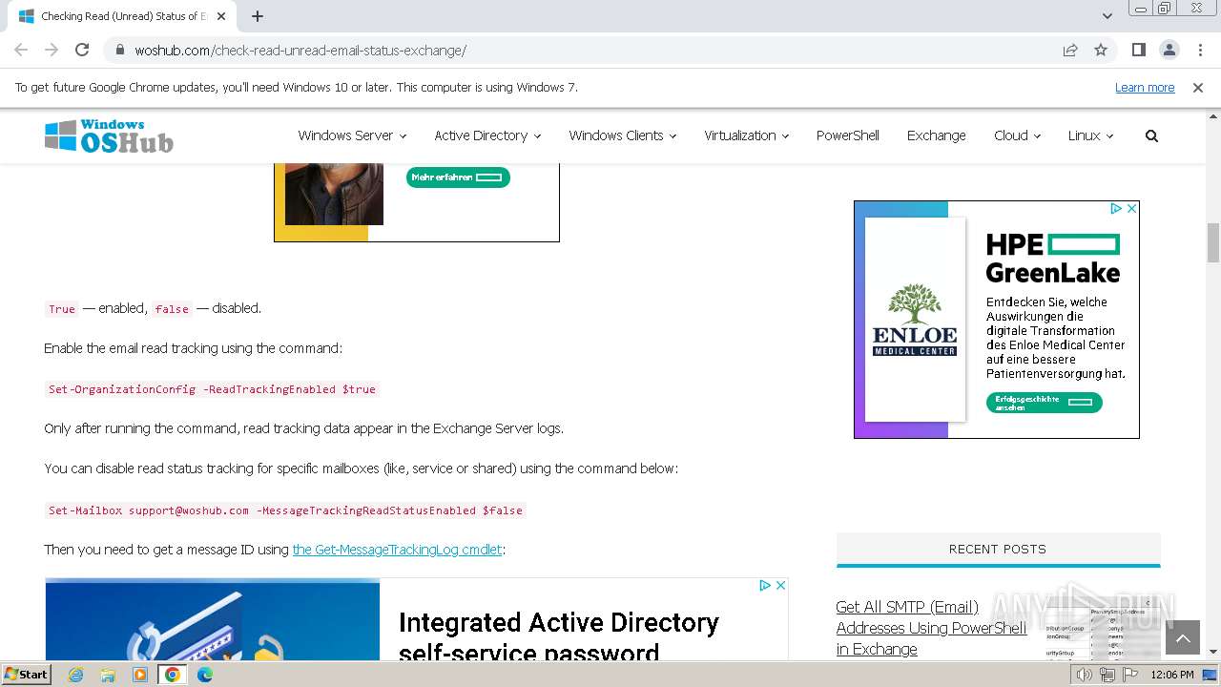Click the page vertical scrollbar thumb
This screenshot has height=687, width=1221.
[1213, 242]
